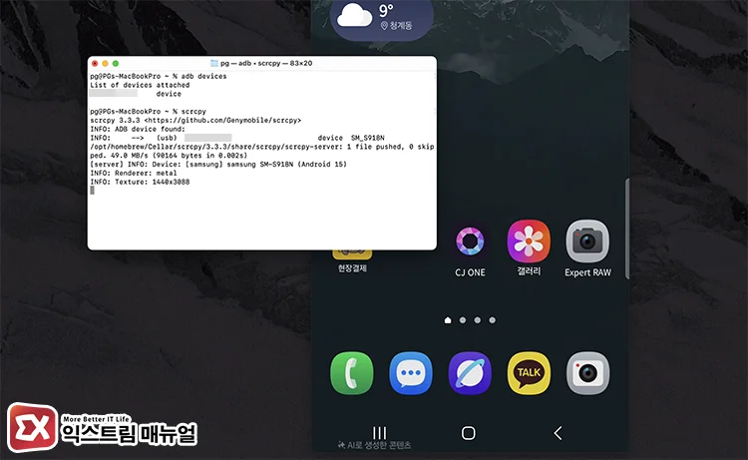This screenshot has width=748, height=460.
Task: Tap the partially hidden 현장결제 app
Action: (x=351, y=261)
